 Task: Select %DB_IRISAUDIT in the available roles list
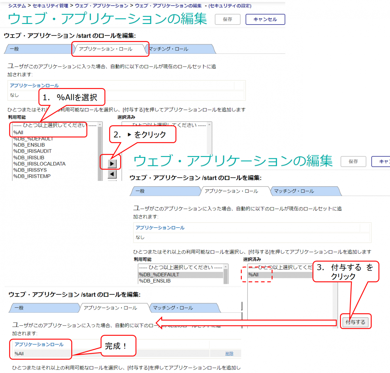click(32, 151)
